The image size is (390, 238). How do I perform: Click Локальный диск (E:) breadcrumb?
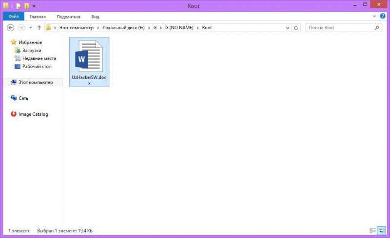[123, 28]
